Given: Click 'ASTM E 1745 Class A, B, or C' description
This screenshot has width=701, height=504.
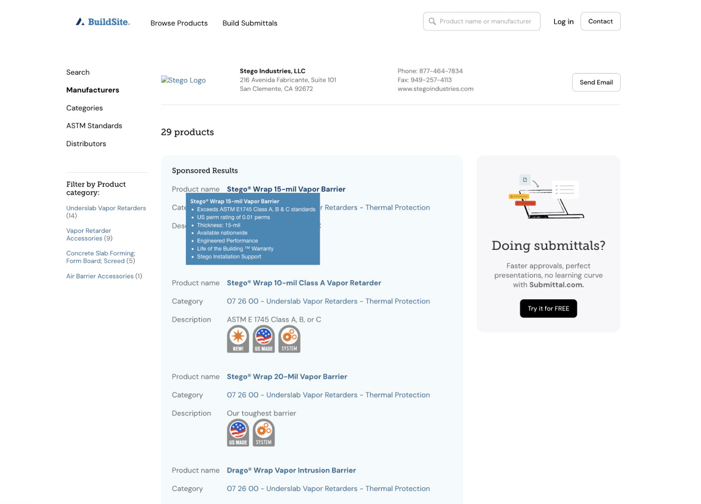Looking at the screenshot, I should (x=274, y=319).
